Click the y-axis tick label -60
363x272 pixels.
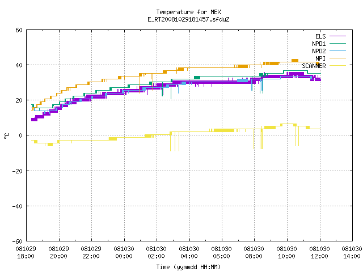click(18, 241)
